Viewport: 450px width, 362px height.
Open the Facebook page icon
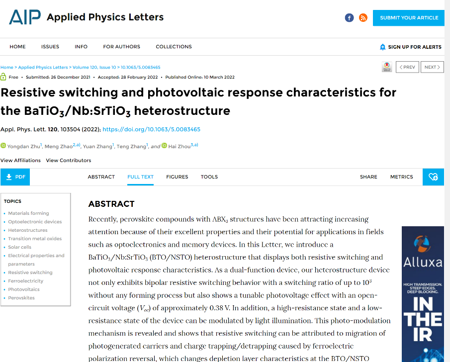(x=349, y=18)
